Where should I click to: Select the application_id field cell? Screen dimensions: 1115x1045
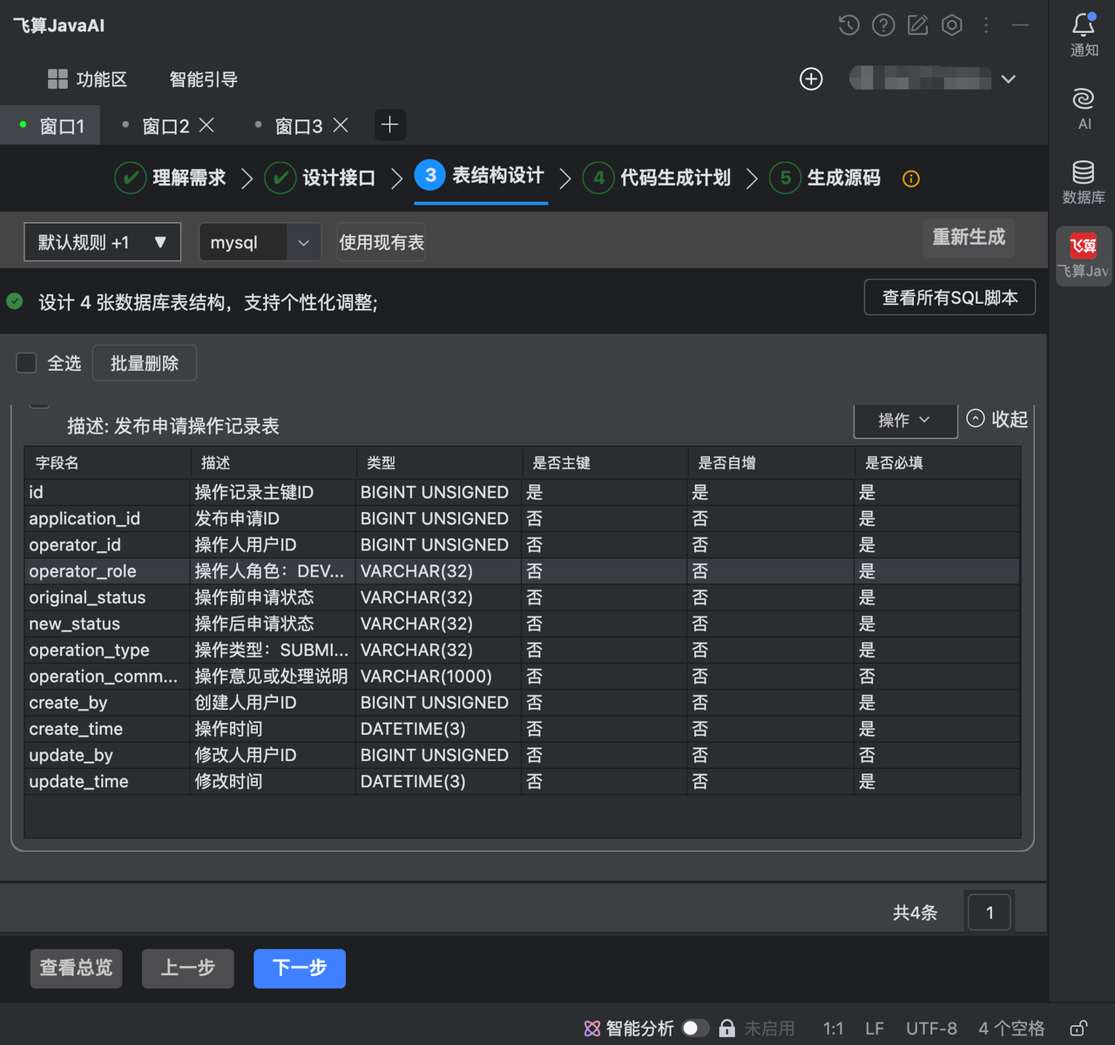coord(107,518)
